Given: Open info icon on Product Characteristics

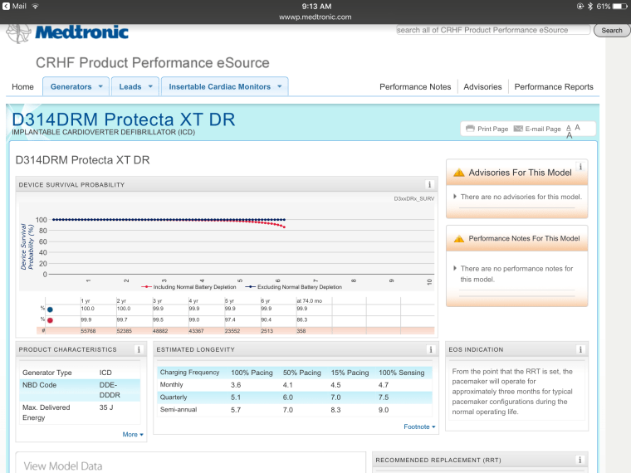Looking at the screenshot, I should [x=139, y=349].
